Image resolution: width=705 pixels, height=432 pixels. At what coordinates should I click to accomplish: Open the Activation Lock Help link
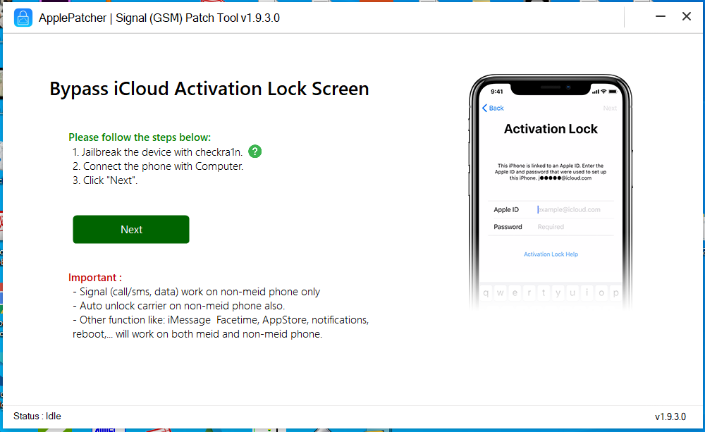pyautogui.click(x=551, y=254)
